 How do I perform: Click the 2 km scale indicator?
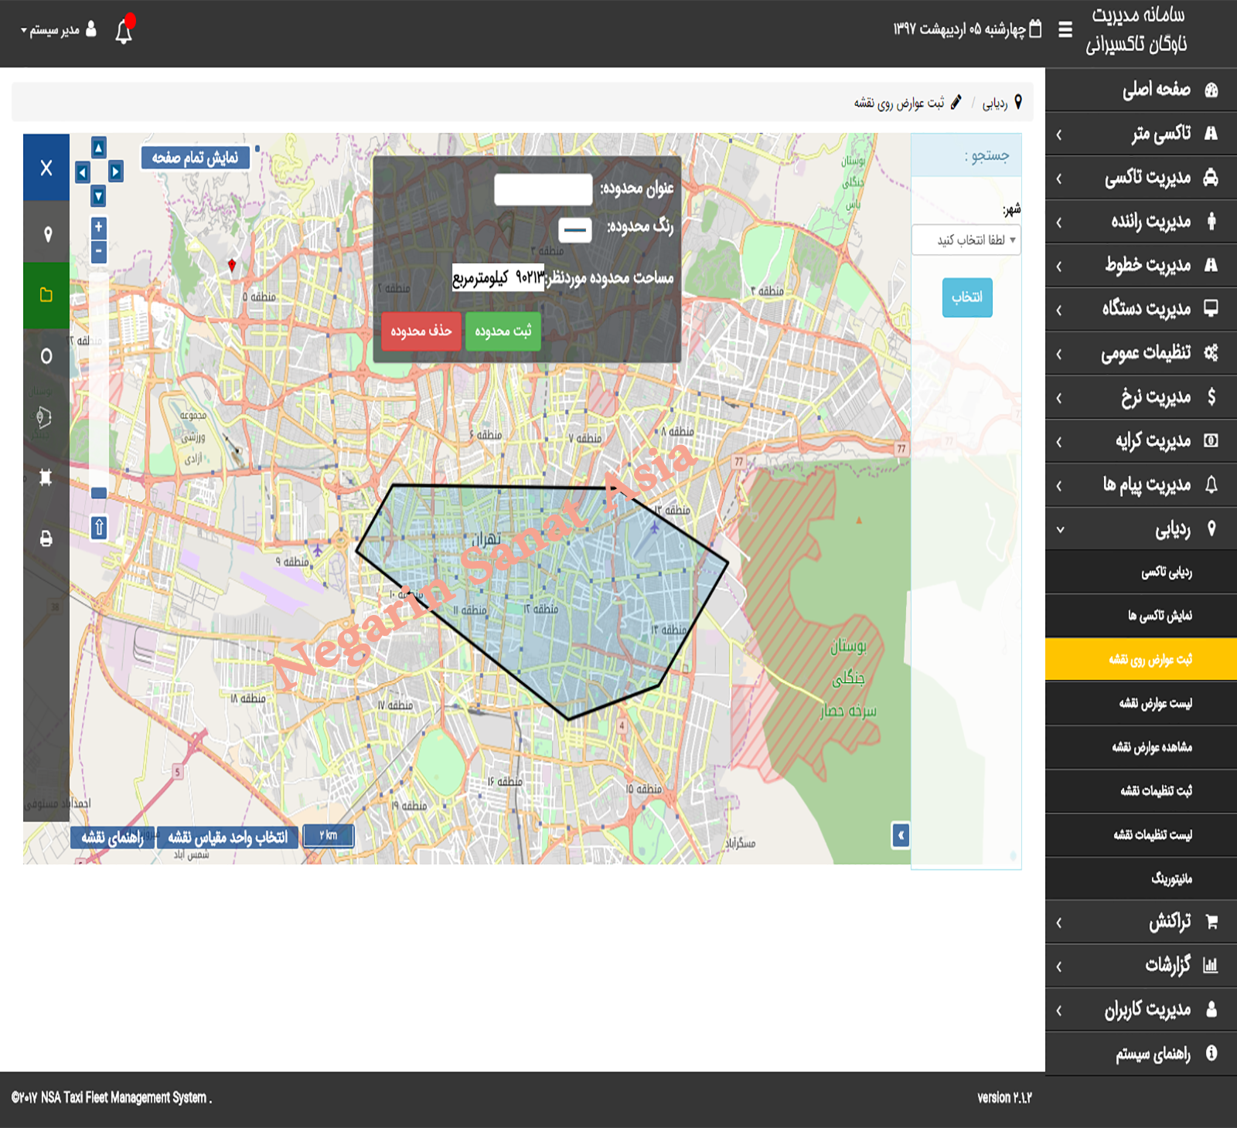point(329,835)
